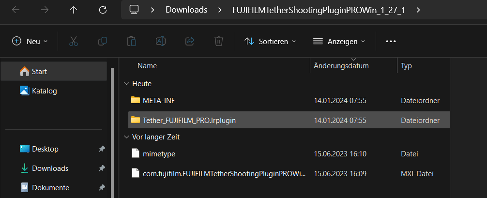Click the Copy icon in toolbar
Viewport: 487px width, 198px height.
click(x=103, y=41)
